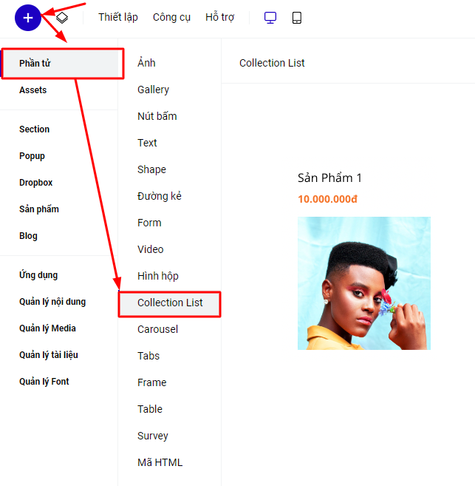Open the Công cụ menu
The width and height of the screenshot is (475, 486).
coord(171,18)
